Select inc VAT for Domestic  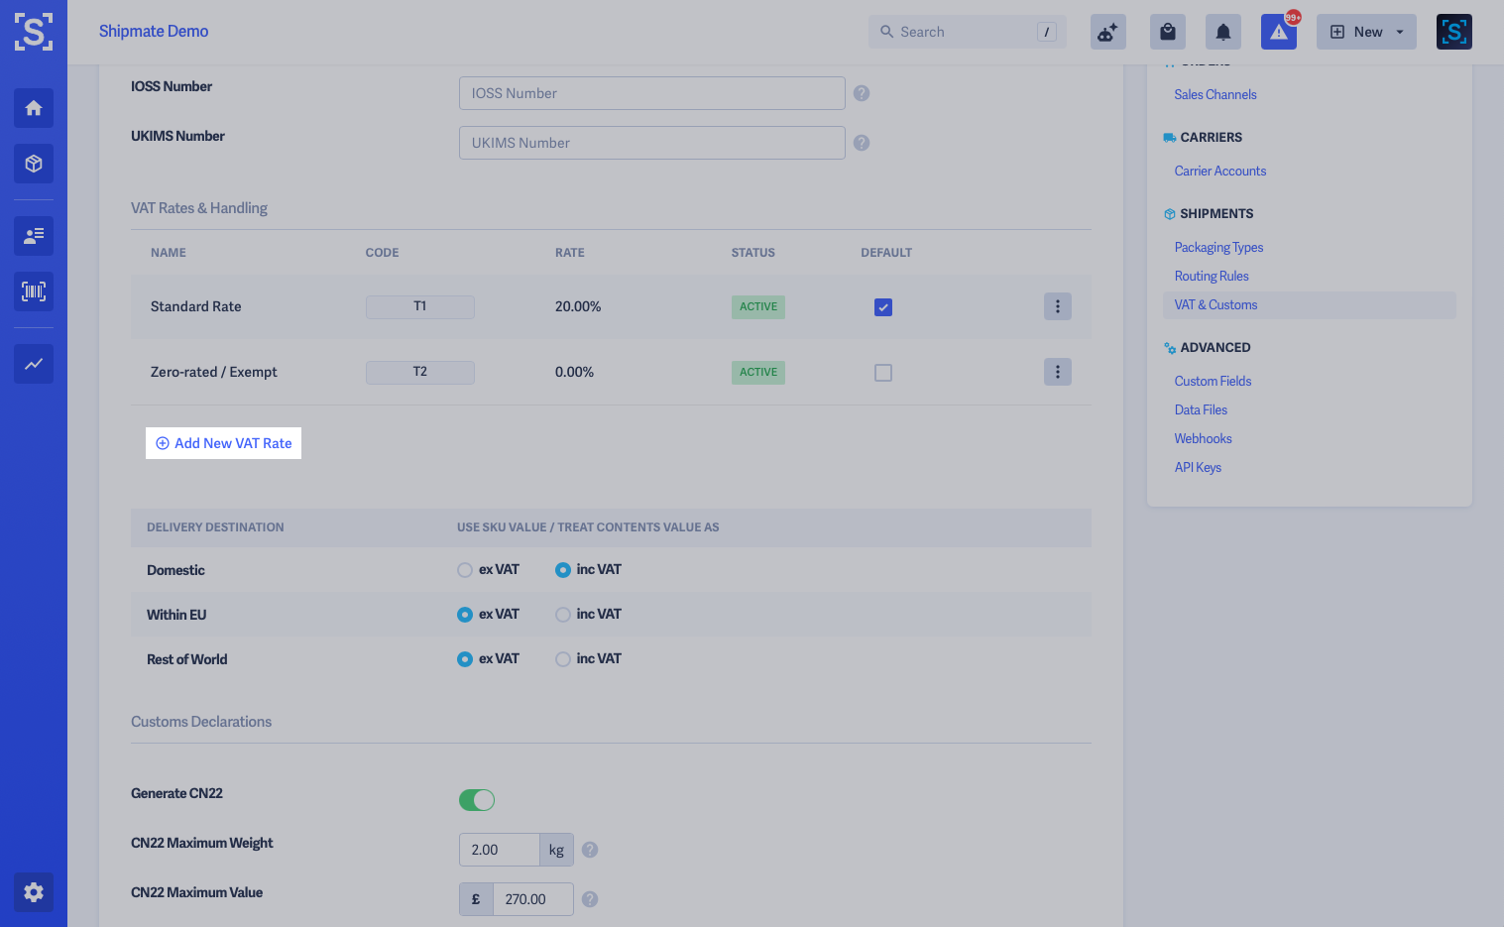pyautogui.click(x=563, y=570)
